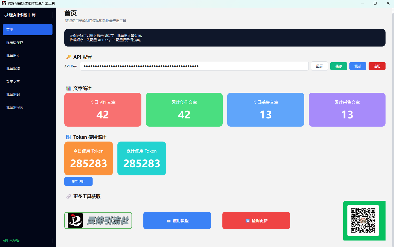394x247 pixels.
Task: Select 首页 in the sidebar
Action: point(27,29)
